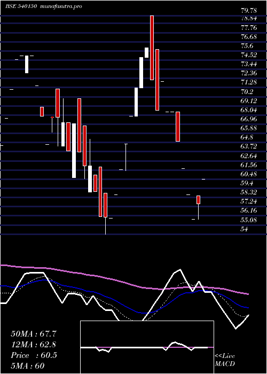Click the 'BSE 540150 munafasutra.pro' chart title
The height and width of the screenshot is (374, 267).
coord(44,6)
